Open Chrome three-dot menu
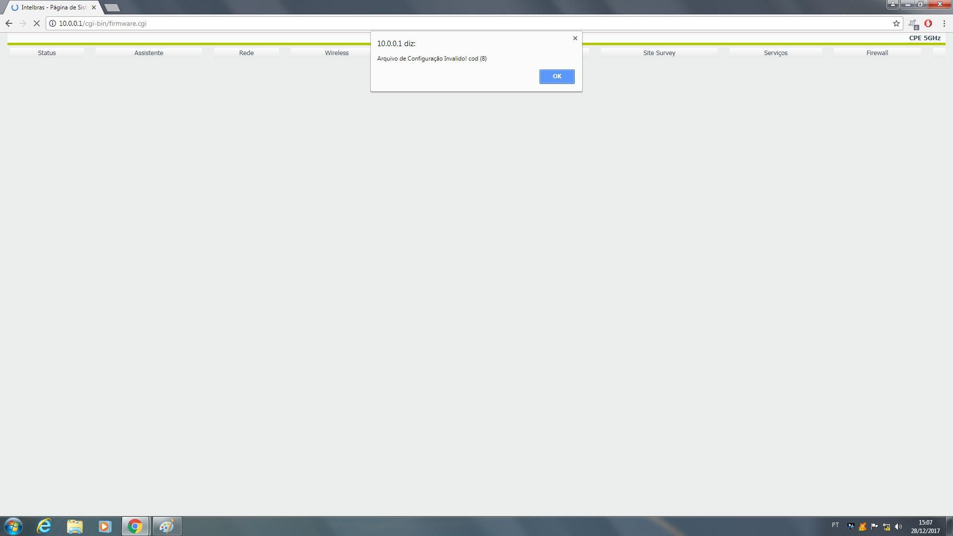 [x=944, y=23]
